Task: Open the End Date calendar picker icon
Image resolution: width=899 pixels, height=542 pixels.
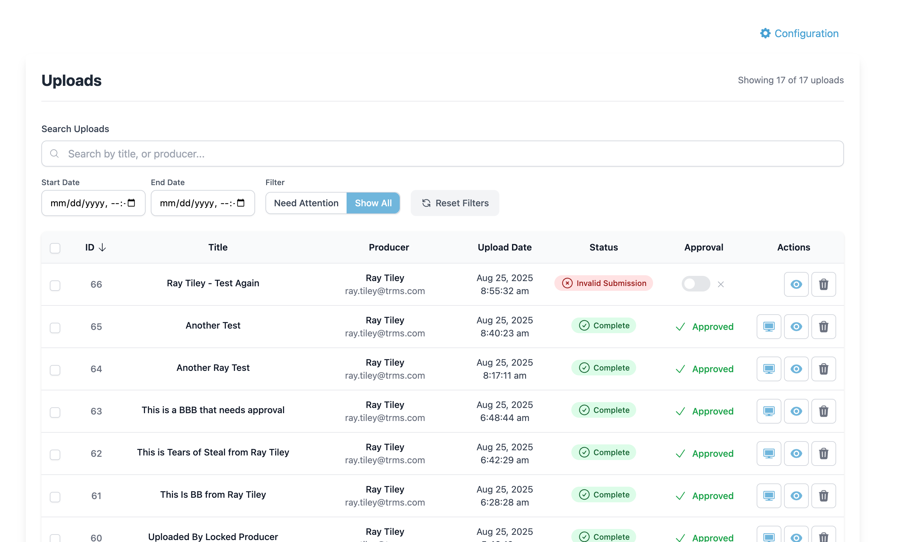Action: tap(241, 203)
